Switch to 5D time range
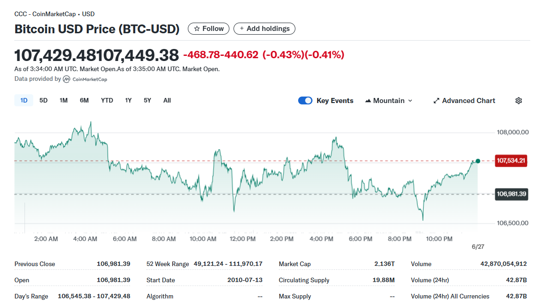 tap(43, 100)
